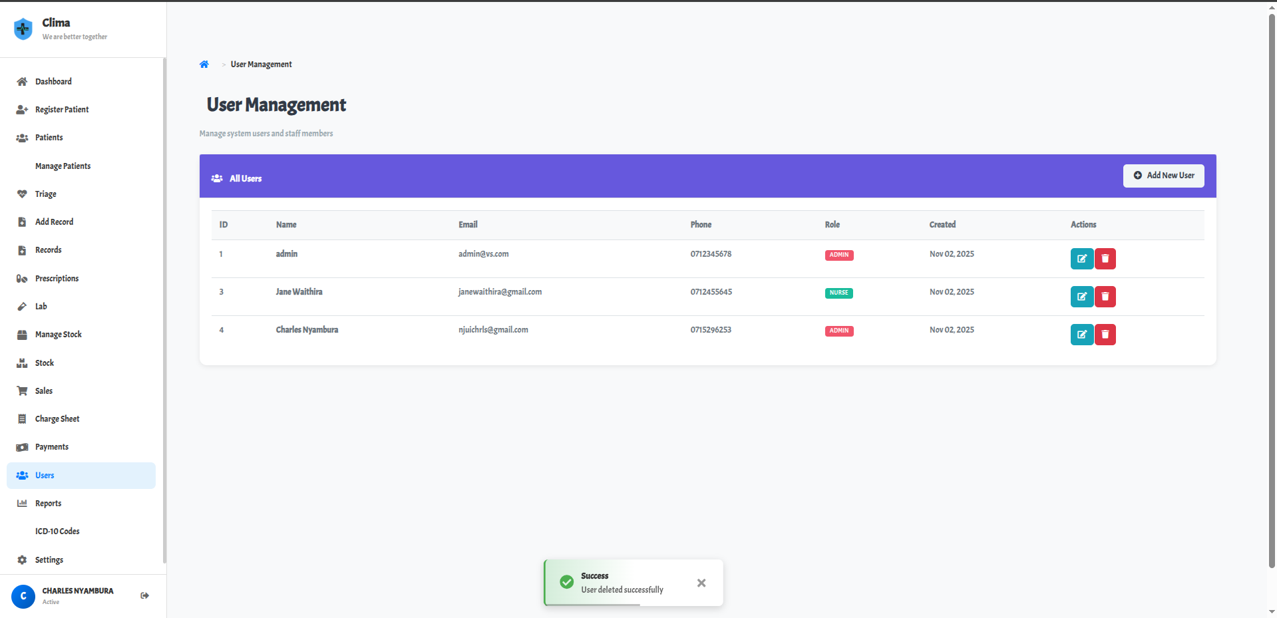Open edit form for Jane Waithira

[1081, 297]
